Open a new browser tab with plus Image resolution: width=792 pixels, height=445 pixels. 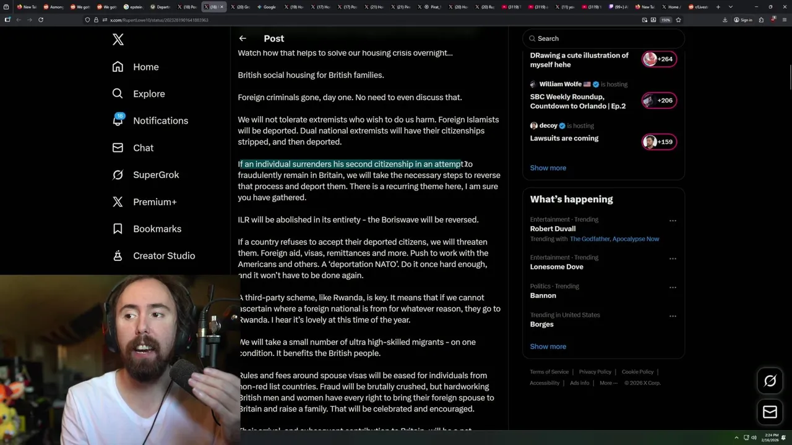718,7
